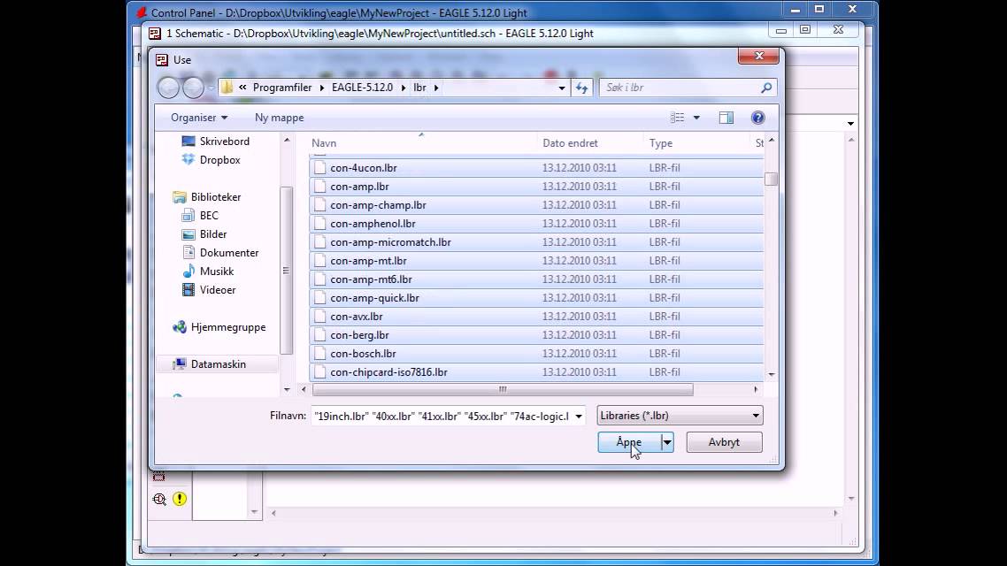Click the zoom/errors icon beside yellow exclamation
This screenshot has width=1007, height=566.
click(x=159, y=499)
